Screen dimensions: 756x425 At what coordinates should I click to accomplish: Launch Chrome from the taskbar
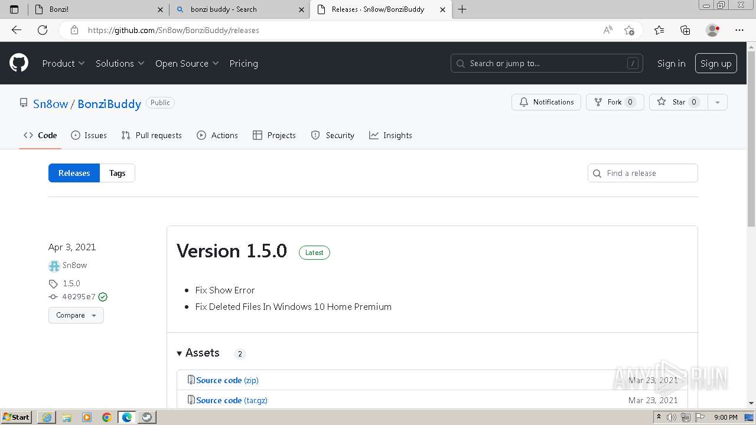[x=107, y=417]
